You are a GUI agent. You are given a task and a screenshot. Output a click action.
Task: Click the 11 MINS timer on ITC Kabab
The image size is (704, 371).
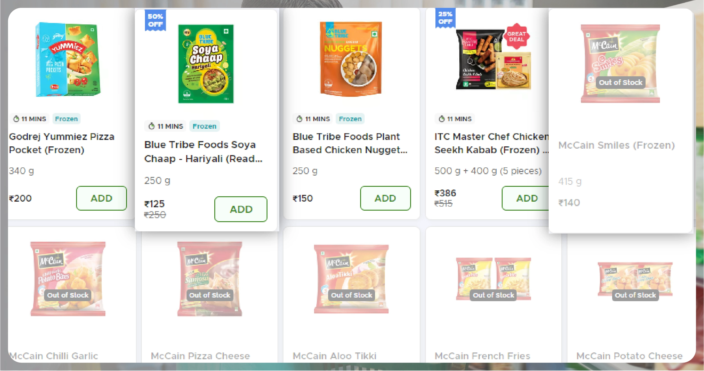(455, 119)
